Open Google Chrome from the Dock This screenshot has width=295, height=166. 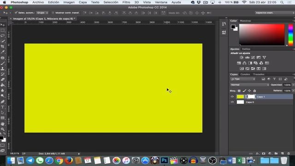click(x=59, y=160)
